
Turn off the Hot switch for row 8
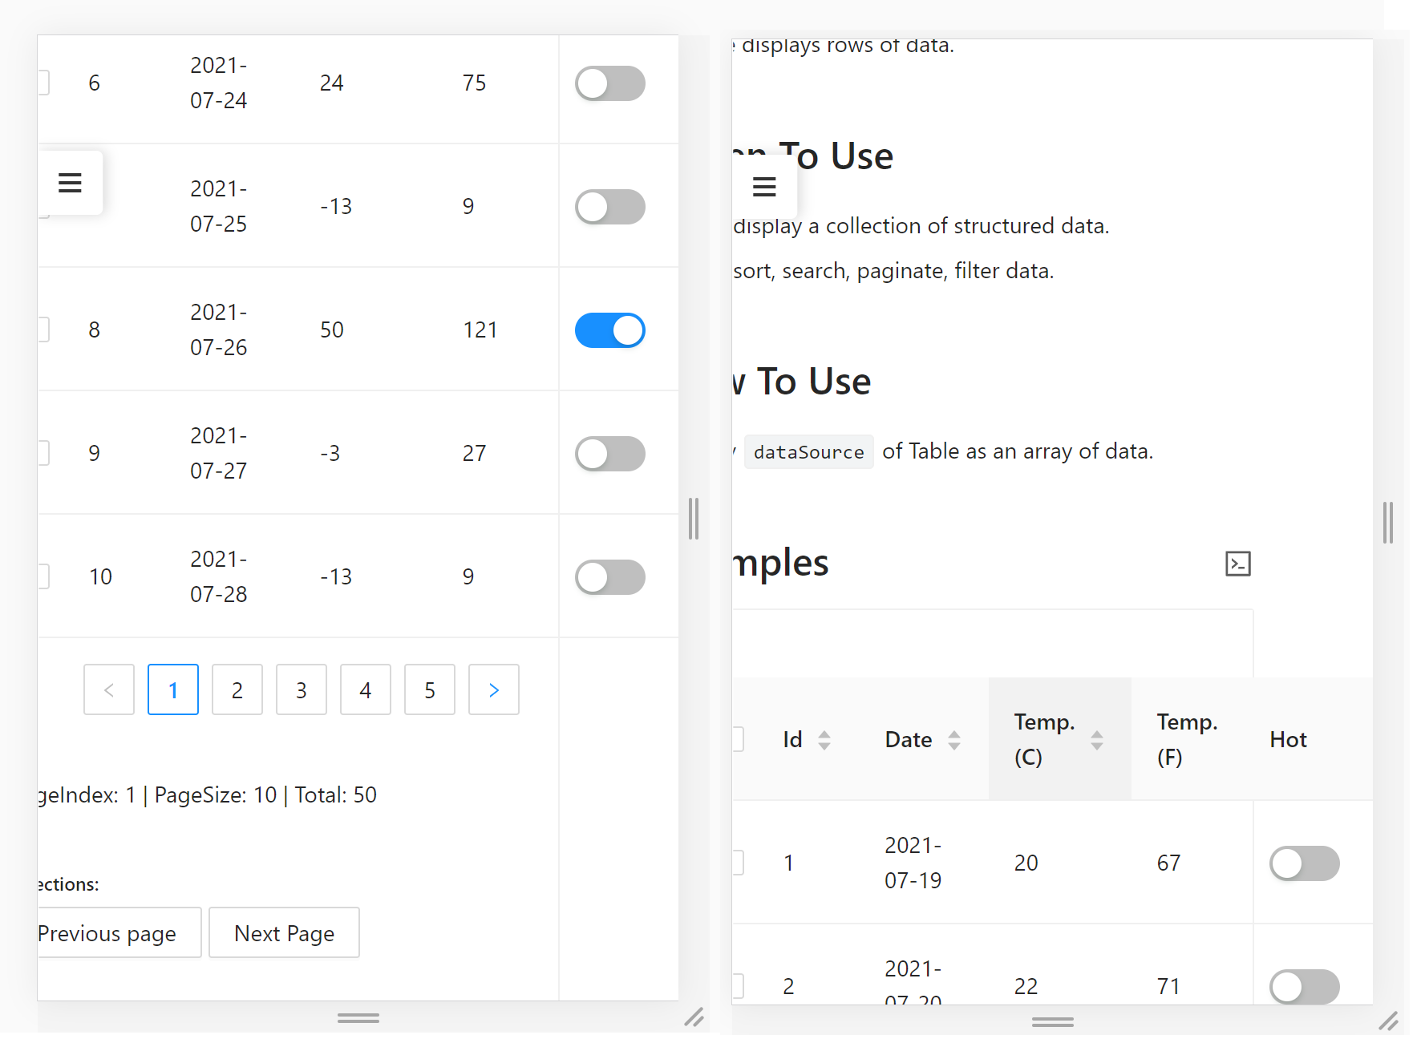pyautogui.click(x=610, y=330)
